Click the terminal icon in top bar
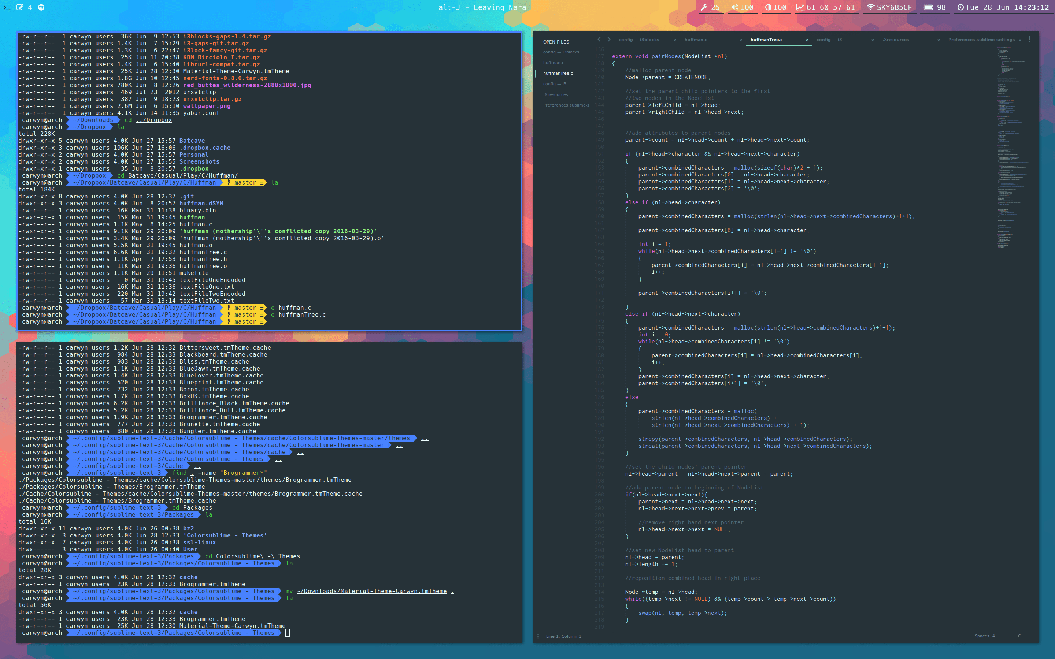The image size is (1055, 659). click(x=7, y=7)
